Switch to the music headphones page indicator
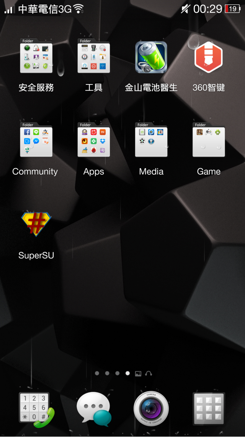Screen dimensions: 245x437 pyautogui.click(x=149, y=374)
